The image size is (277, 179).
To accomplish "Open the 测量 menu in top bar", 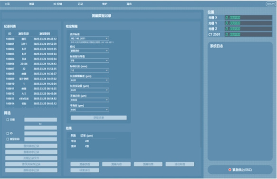I will coord(31,4).
